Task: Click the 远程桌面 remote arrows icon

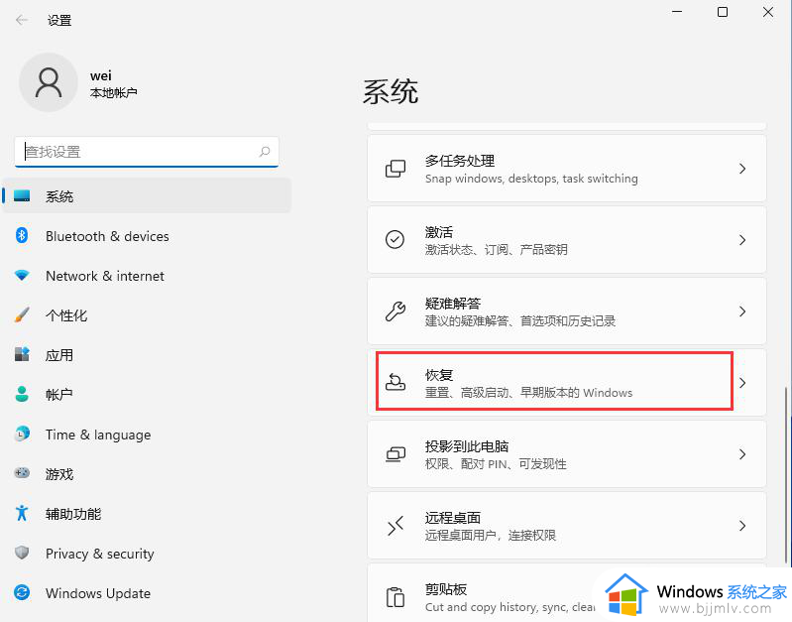Action: (395, 526)
